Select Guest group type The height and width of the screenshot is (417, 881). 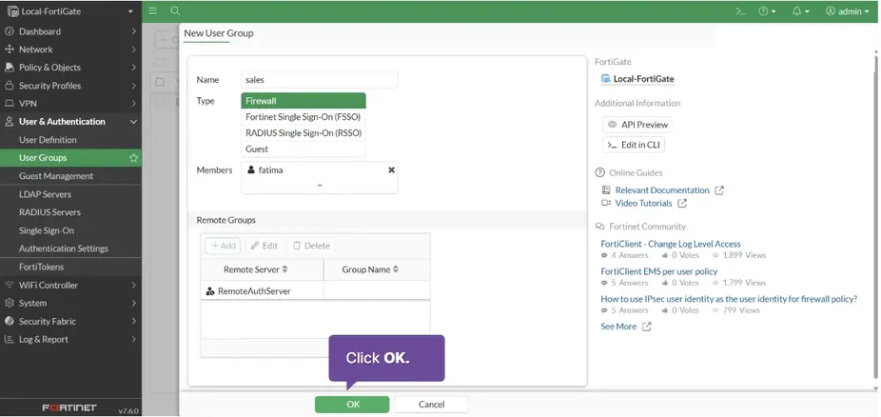click(x=303, y=149)
